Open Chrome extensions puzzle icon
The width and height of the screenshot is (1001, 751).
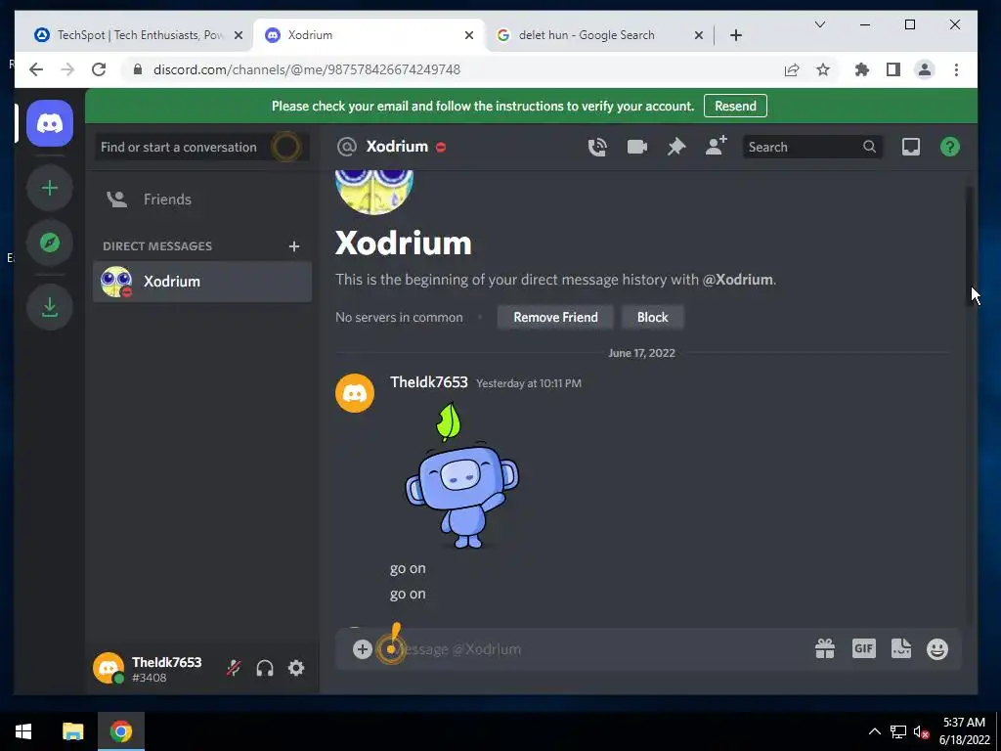(x=862, y=69)
